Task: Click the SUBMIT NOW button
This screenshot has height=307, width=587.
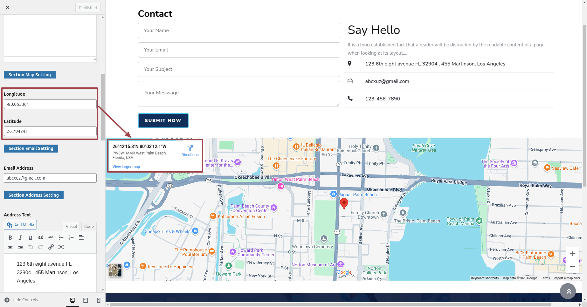Action: point(163,120)
